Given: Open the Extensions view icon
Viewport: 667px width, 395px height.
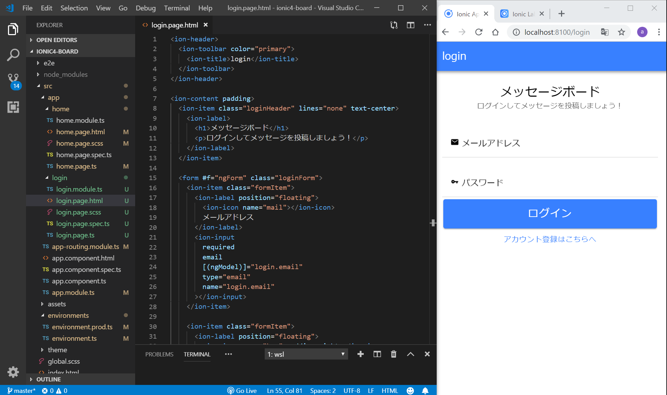Looking at the screenshot, I should pyautogui.click(x=13, y=107).
